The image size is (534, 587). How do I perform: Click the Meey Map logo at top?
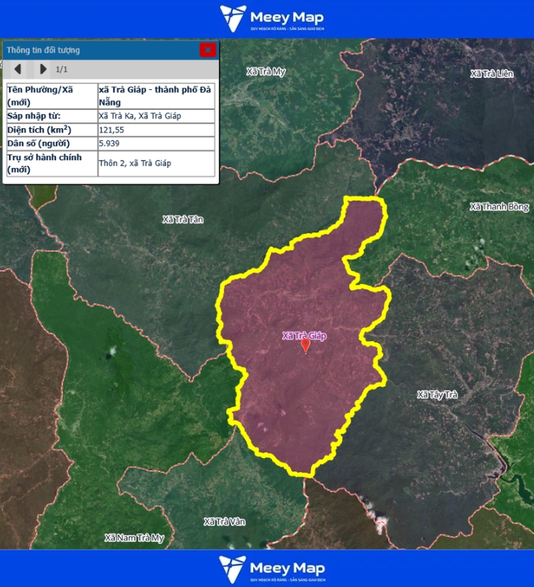(x=267, y=18)
